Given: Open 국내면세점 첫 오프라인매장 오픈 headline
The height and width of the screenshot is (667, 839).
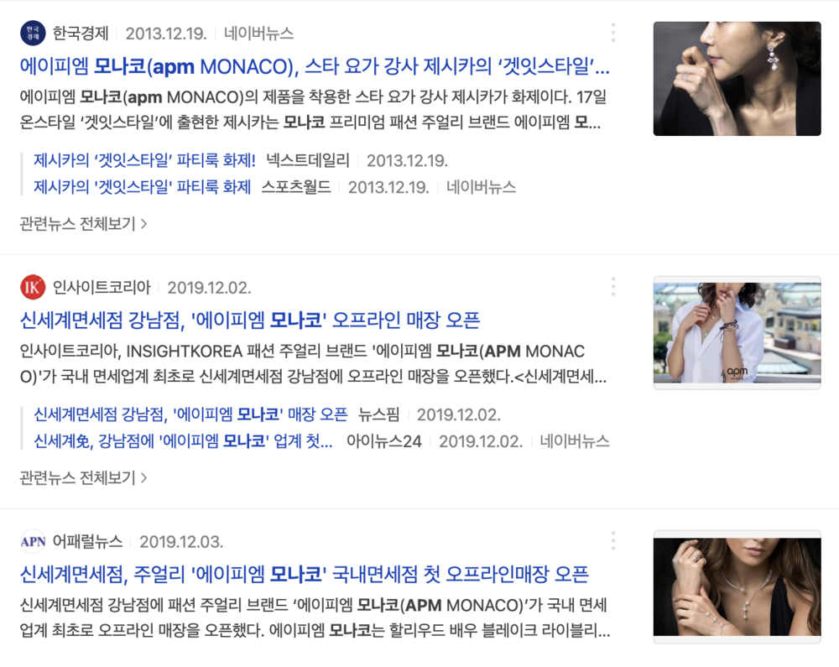Looking at the screenshot, I should coord(305,575).
